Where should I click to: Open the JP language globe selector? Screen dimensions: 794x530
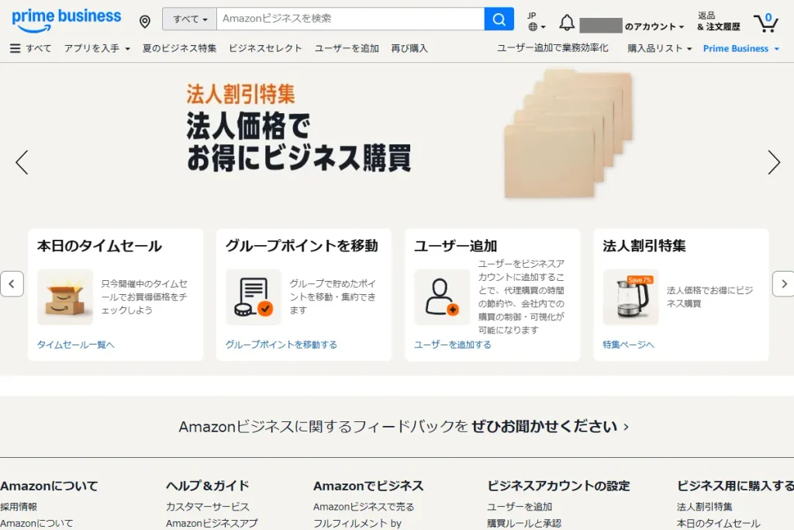coord(537,21)
